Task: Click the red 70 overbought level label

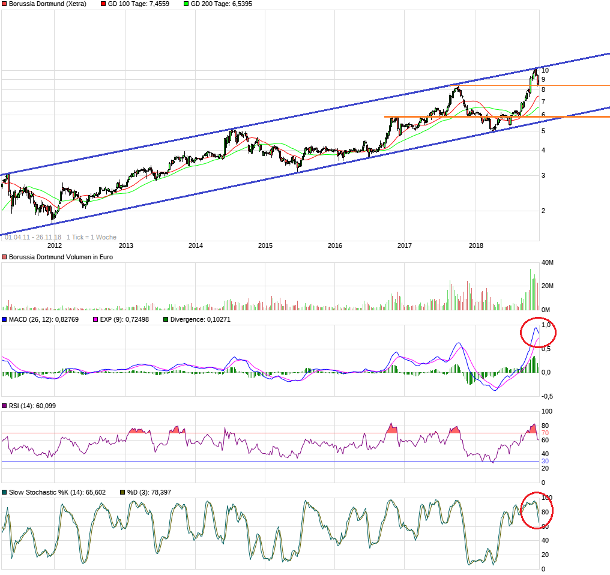Action: coord(545,433)
